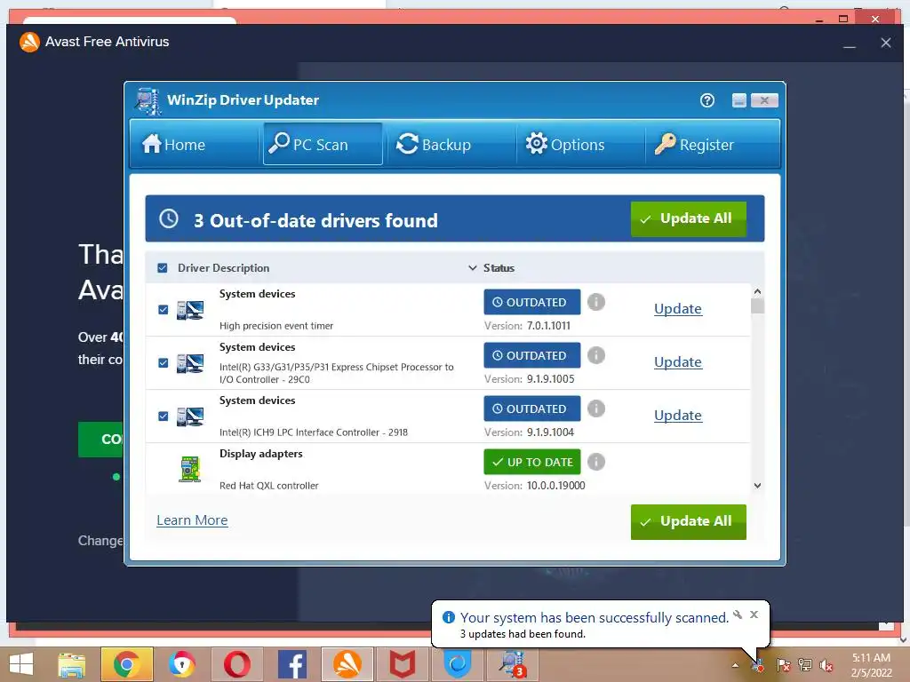Open the Learn More link
Screen dimensions: 910x682
[192, 520]
